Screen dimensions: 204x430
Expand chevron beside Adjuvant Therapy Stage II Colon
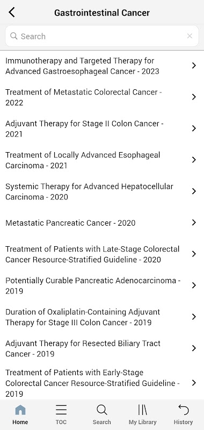(194, 128)
